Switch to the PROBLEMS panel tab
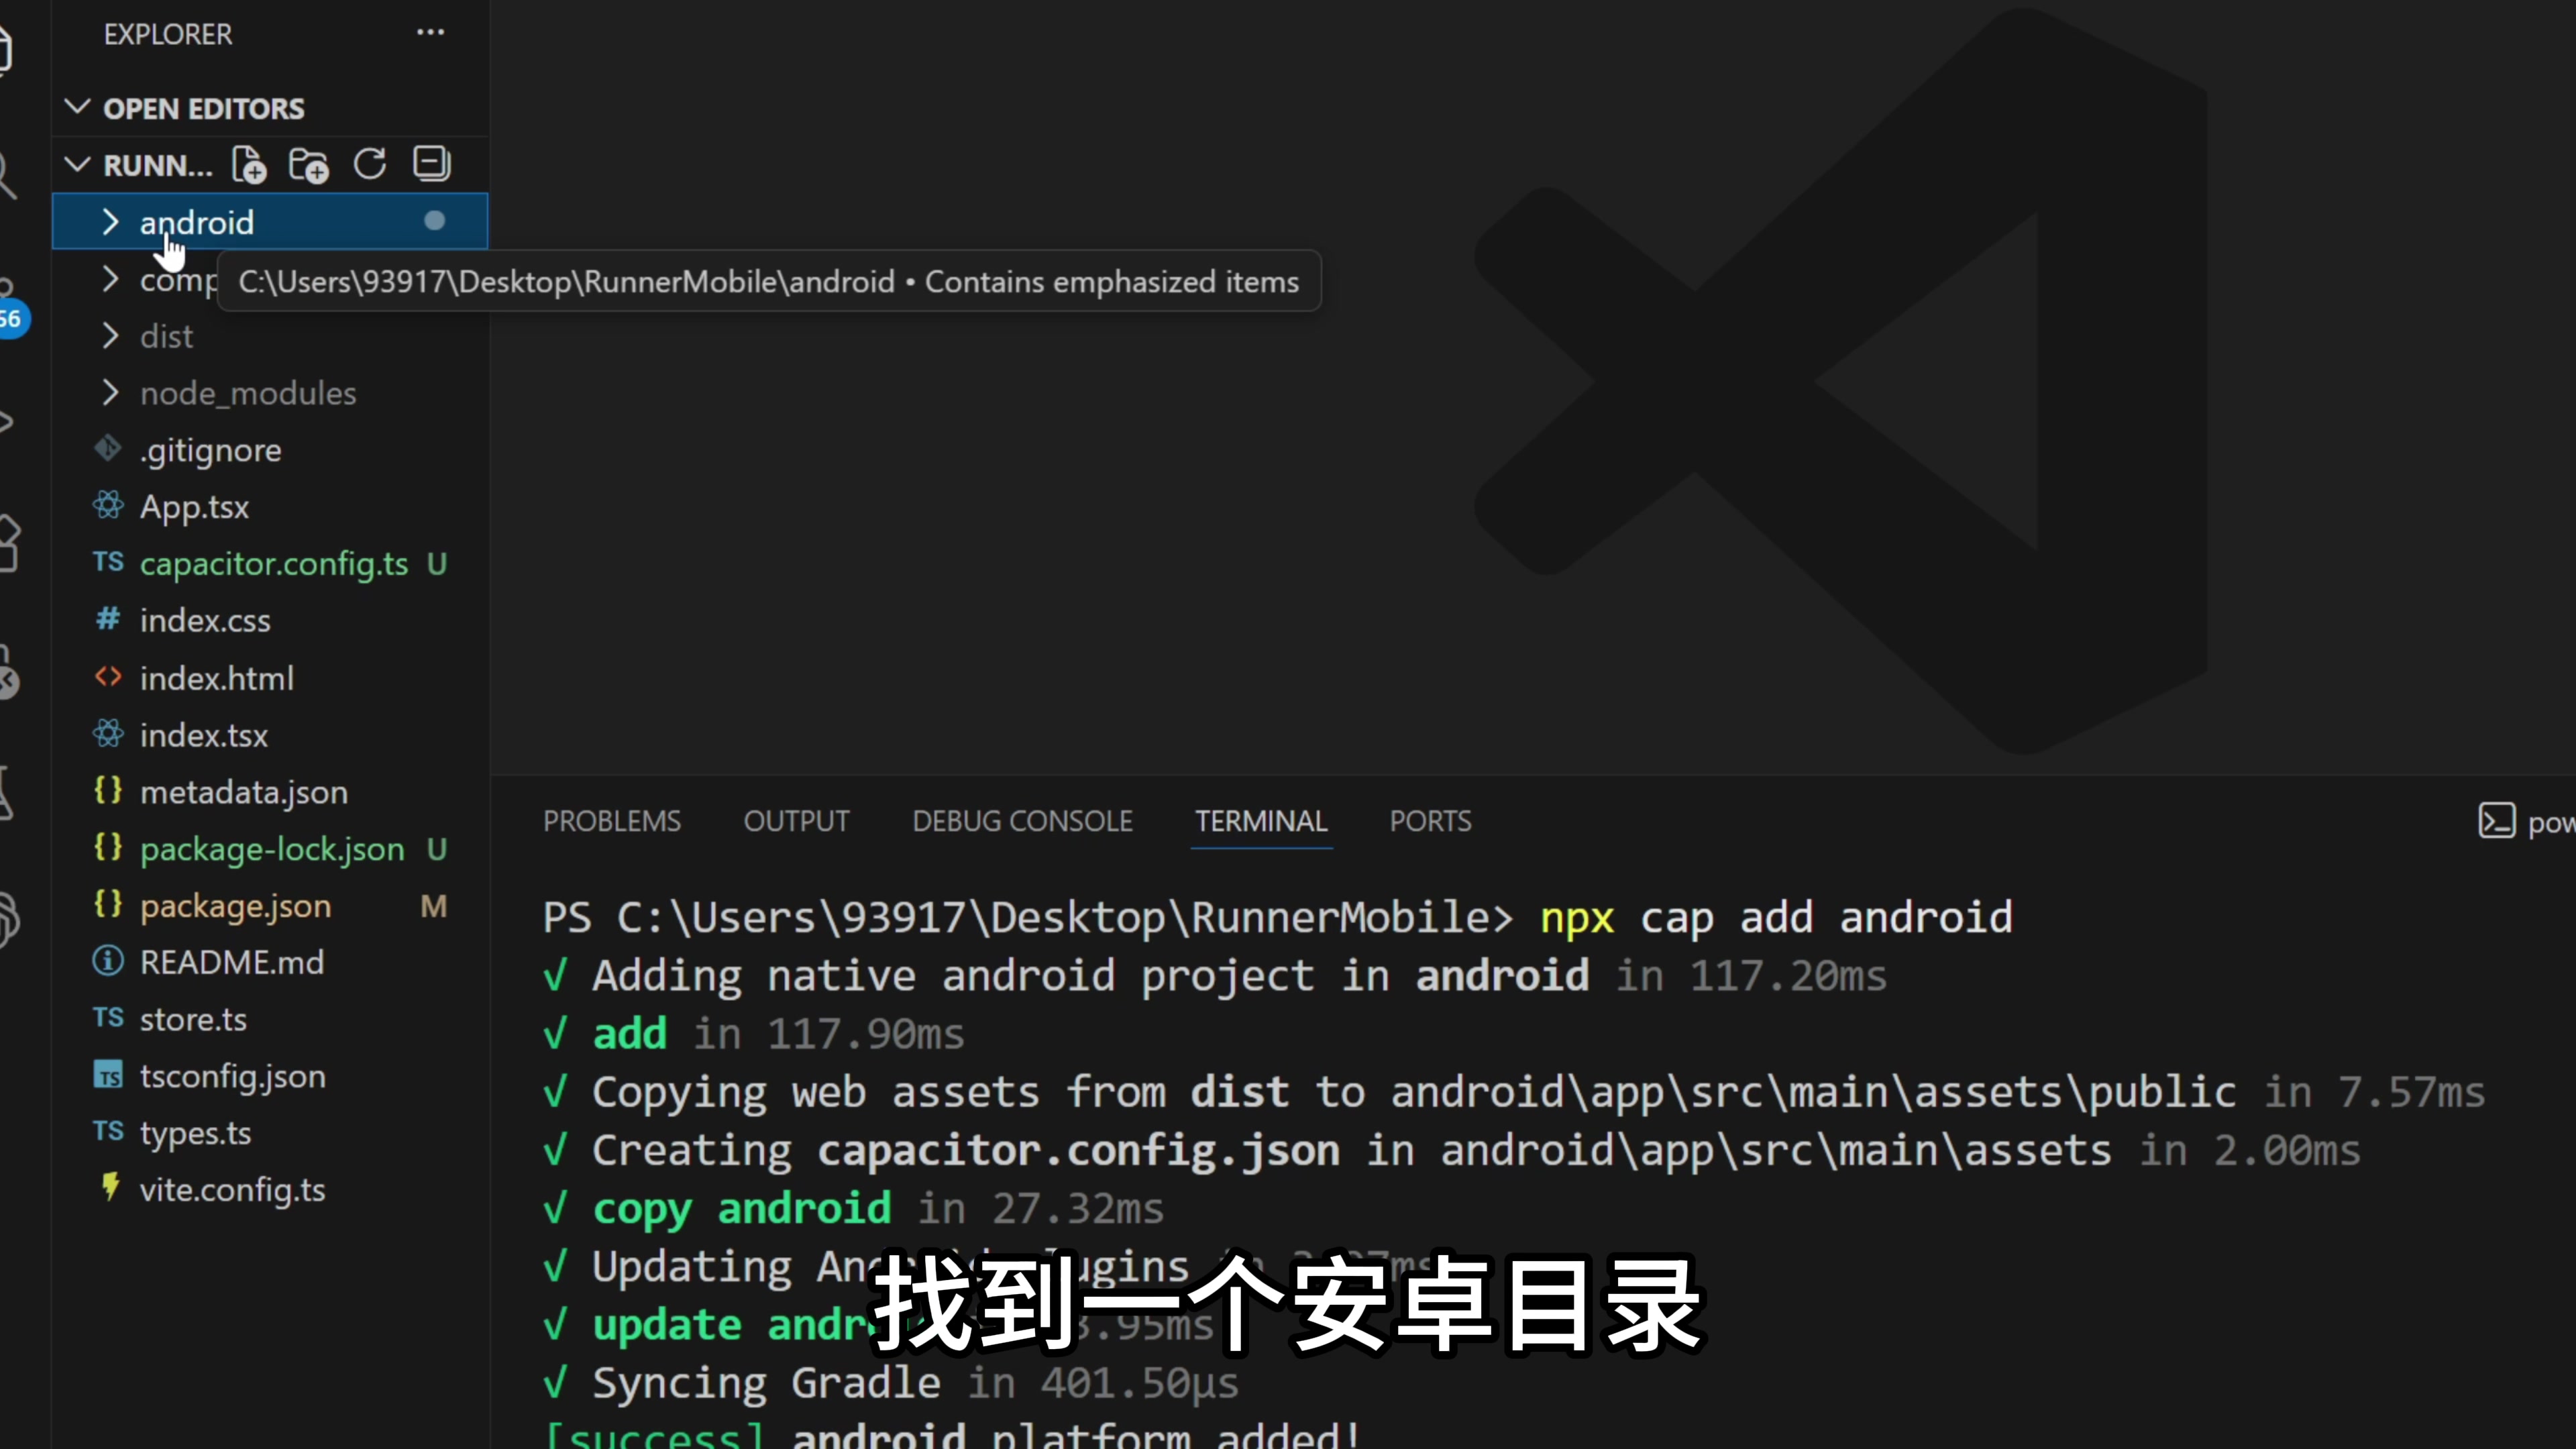The height and width of the screenshot is (1449, 2576). [611, 821]
